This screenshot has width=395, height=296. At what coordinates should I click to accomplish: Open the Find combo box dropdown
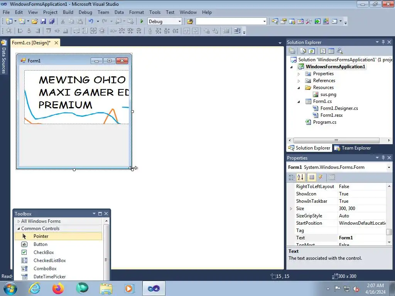[x=264, y=22]
